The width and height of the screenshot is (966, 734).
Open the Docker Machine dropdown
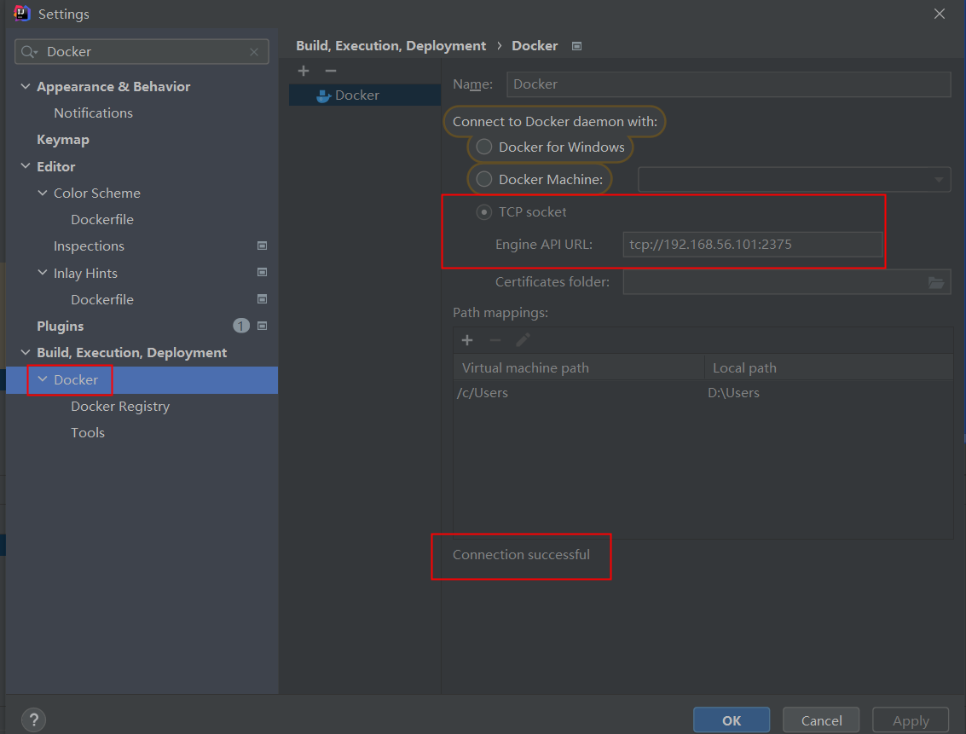pos(794,179)
